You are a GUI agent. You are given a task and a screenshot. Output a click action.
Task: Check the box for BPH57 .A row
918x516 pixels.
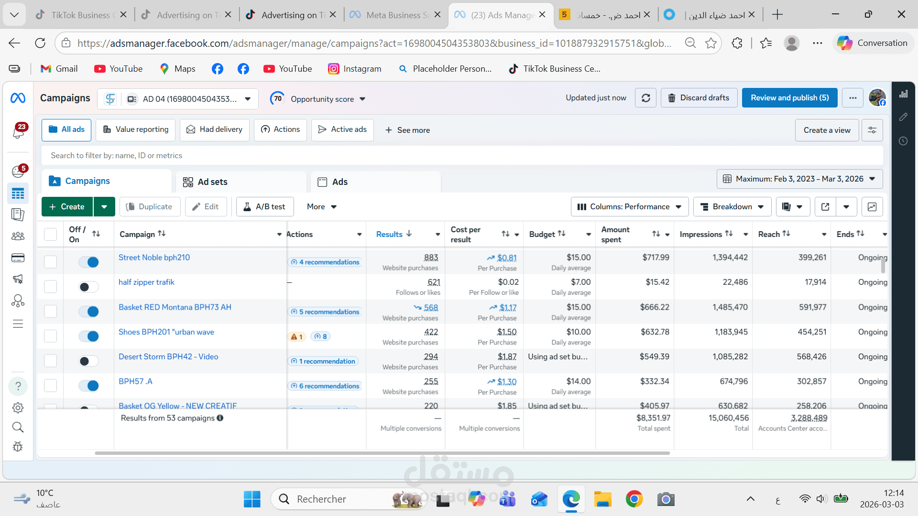click(50, 386)
